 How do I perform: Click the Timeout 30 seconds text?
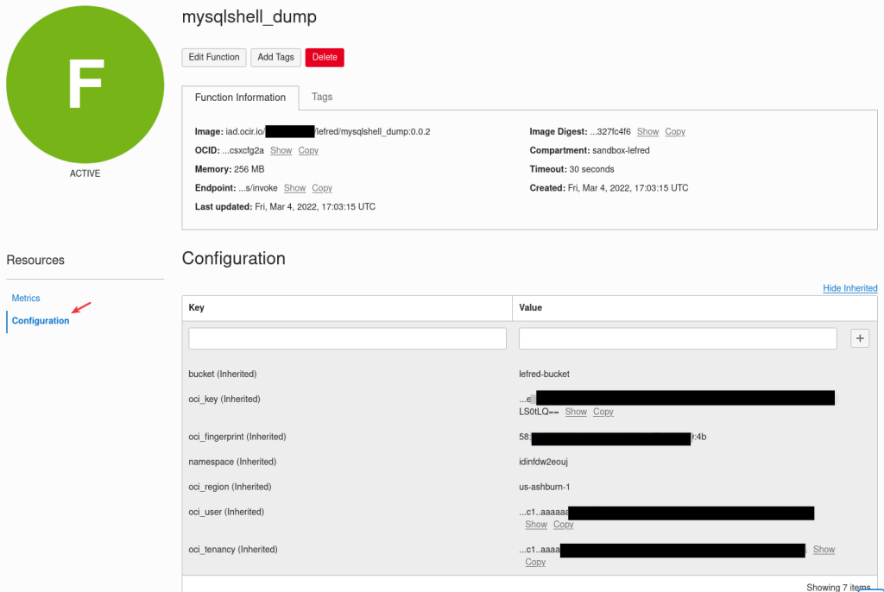(571, 169)
